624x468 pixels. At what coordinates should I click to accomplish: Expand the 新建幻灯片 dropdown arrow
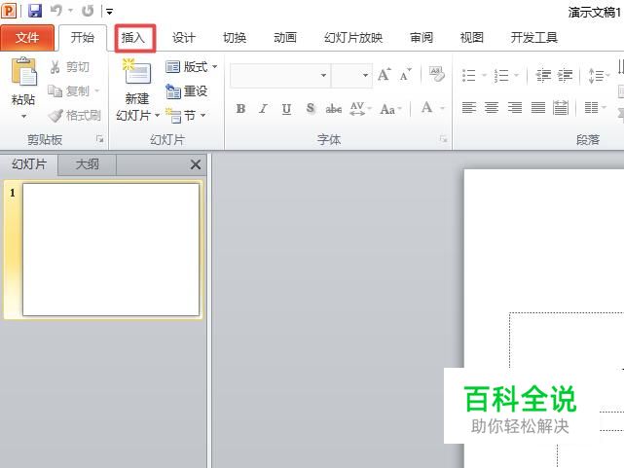tap(157, 116)
